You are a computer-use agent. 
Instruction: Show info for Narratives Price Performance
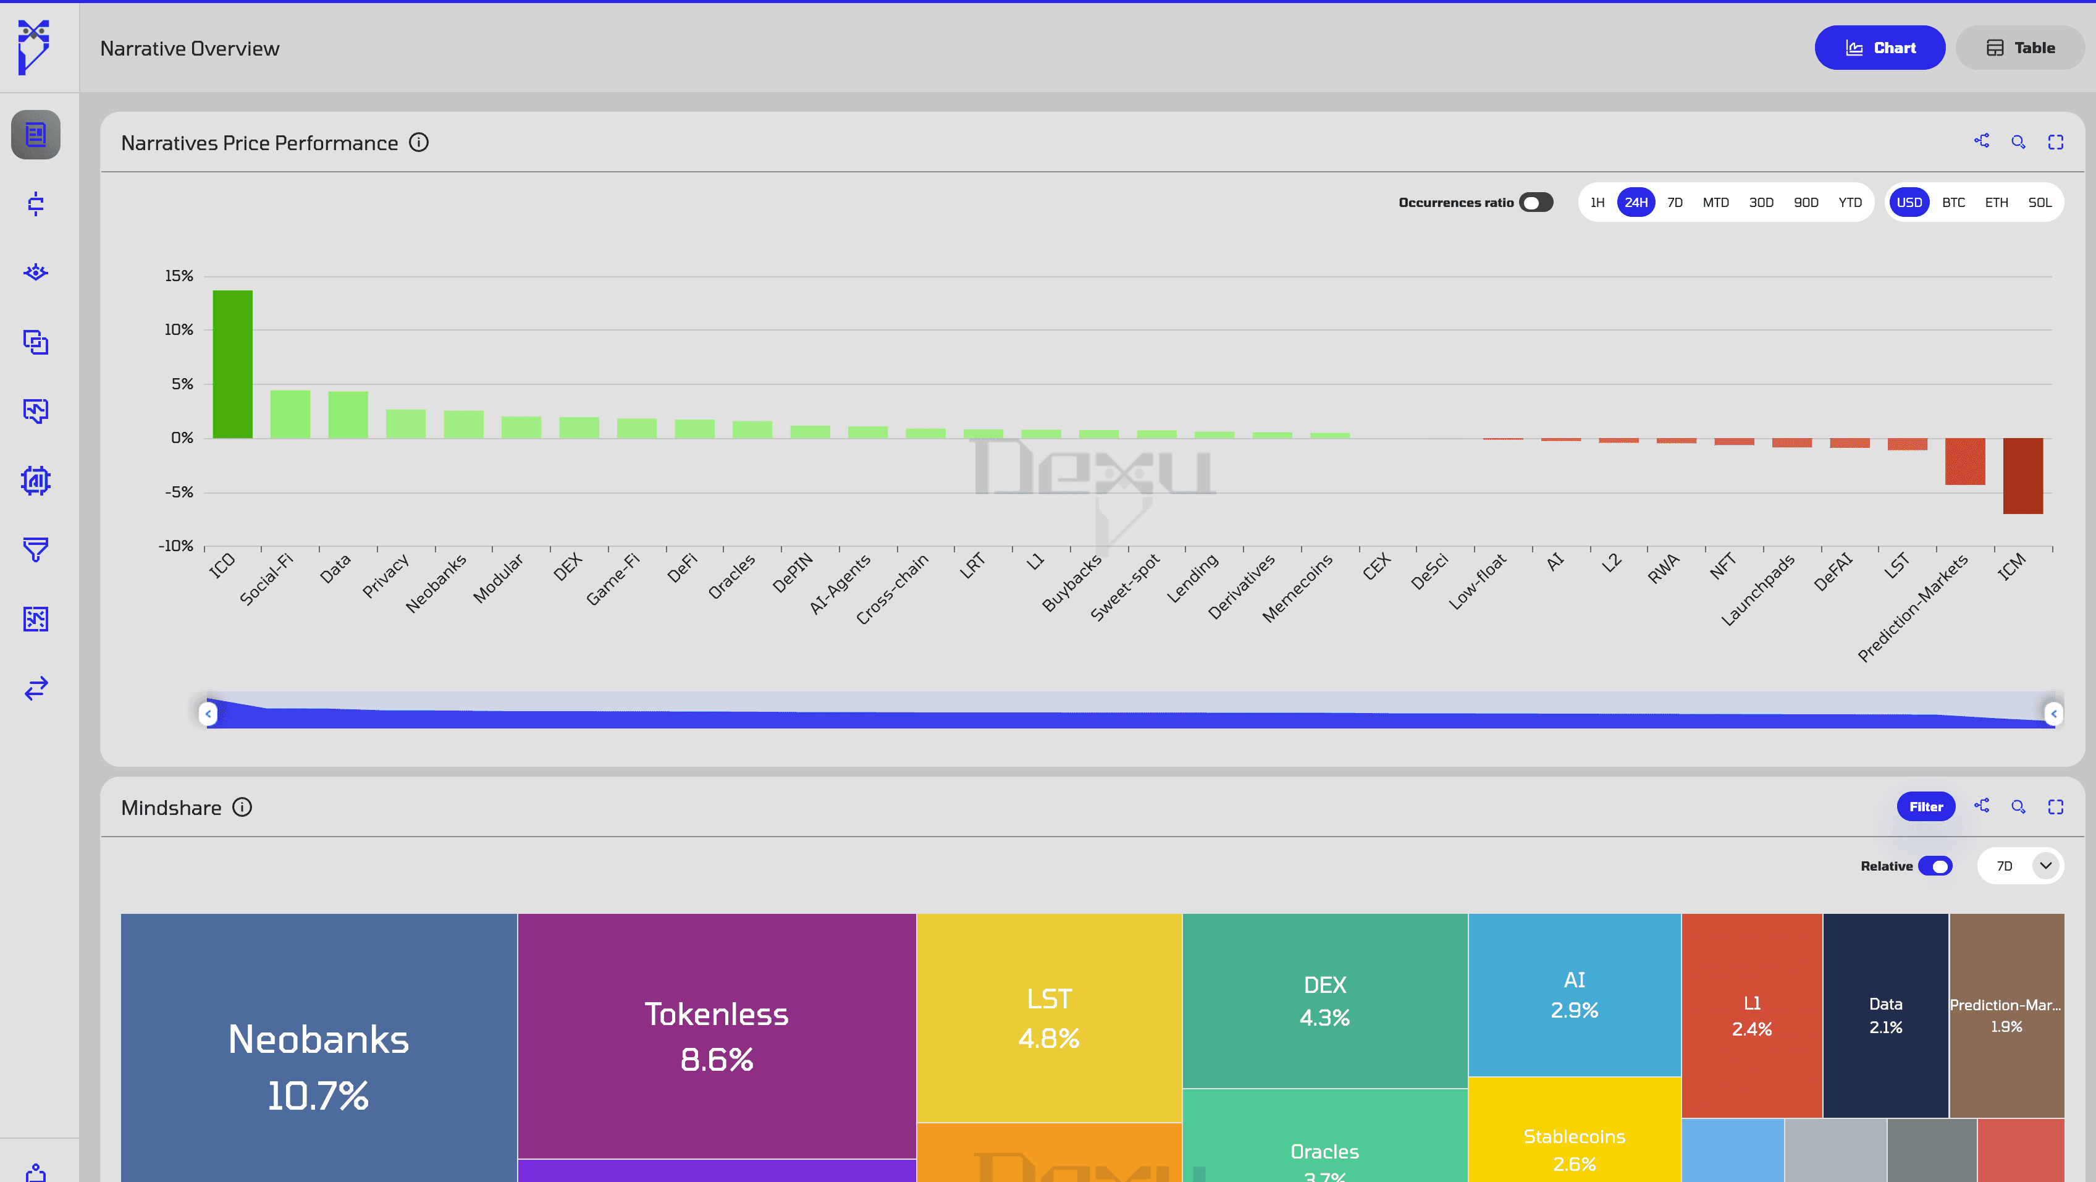419,143
